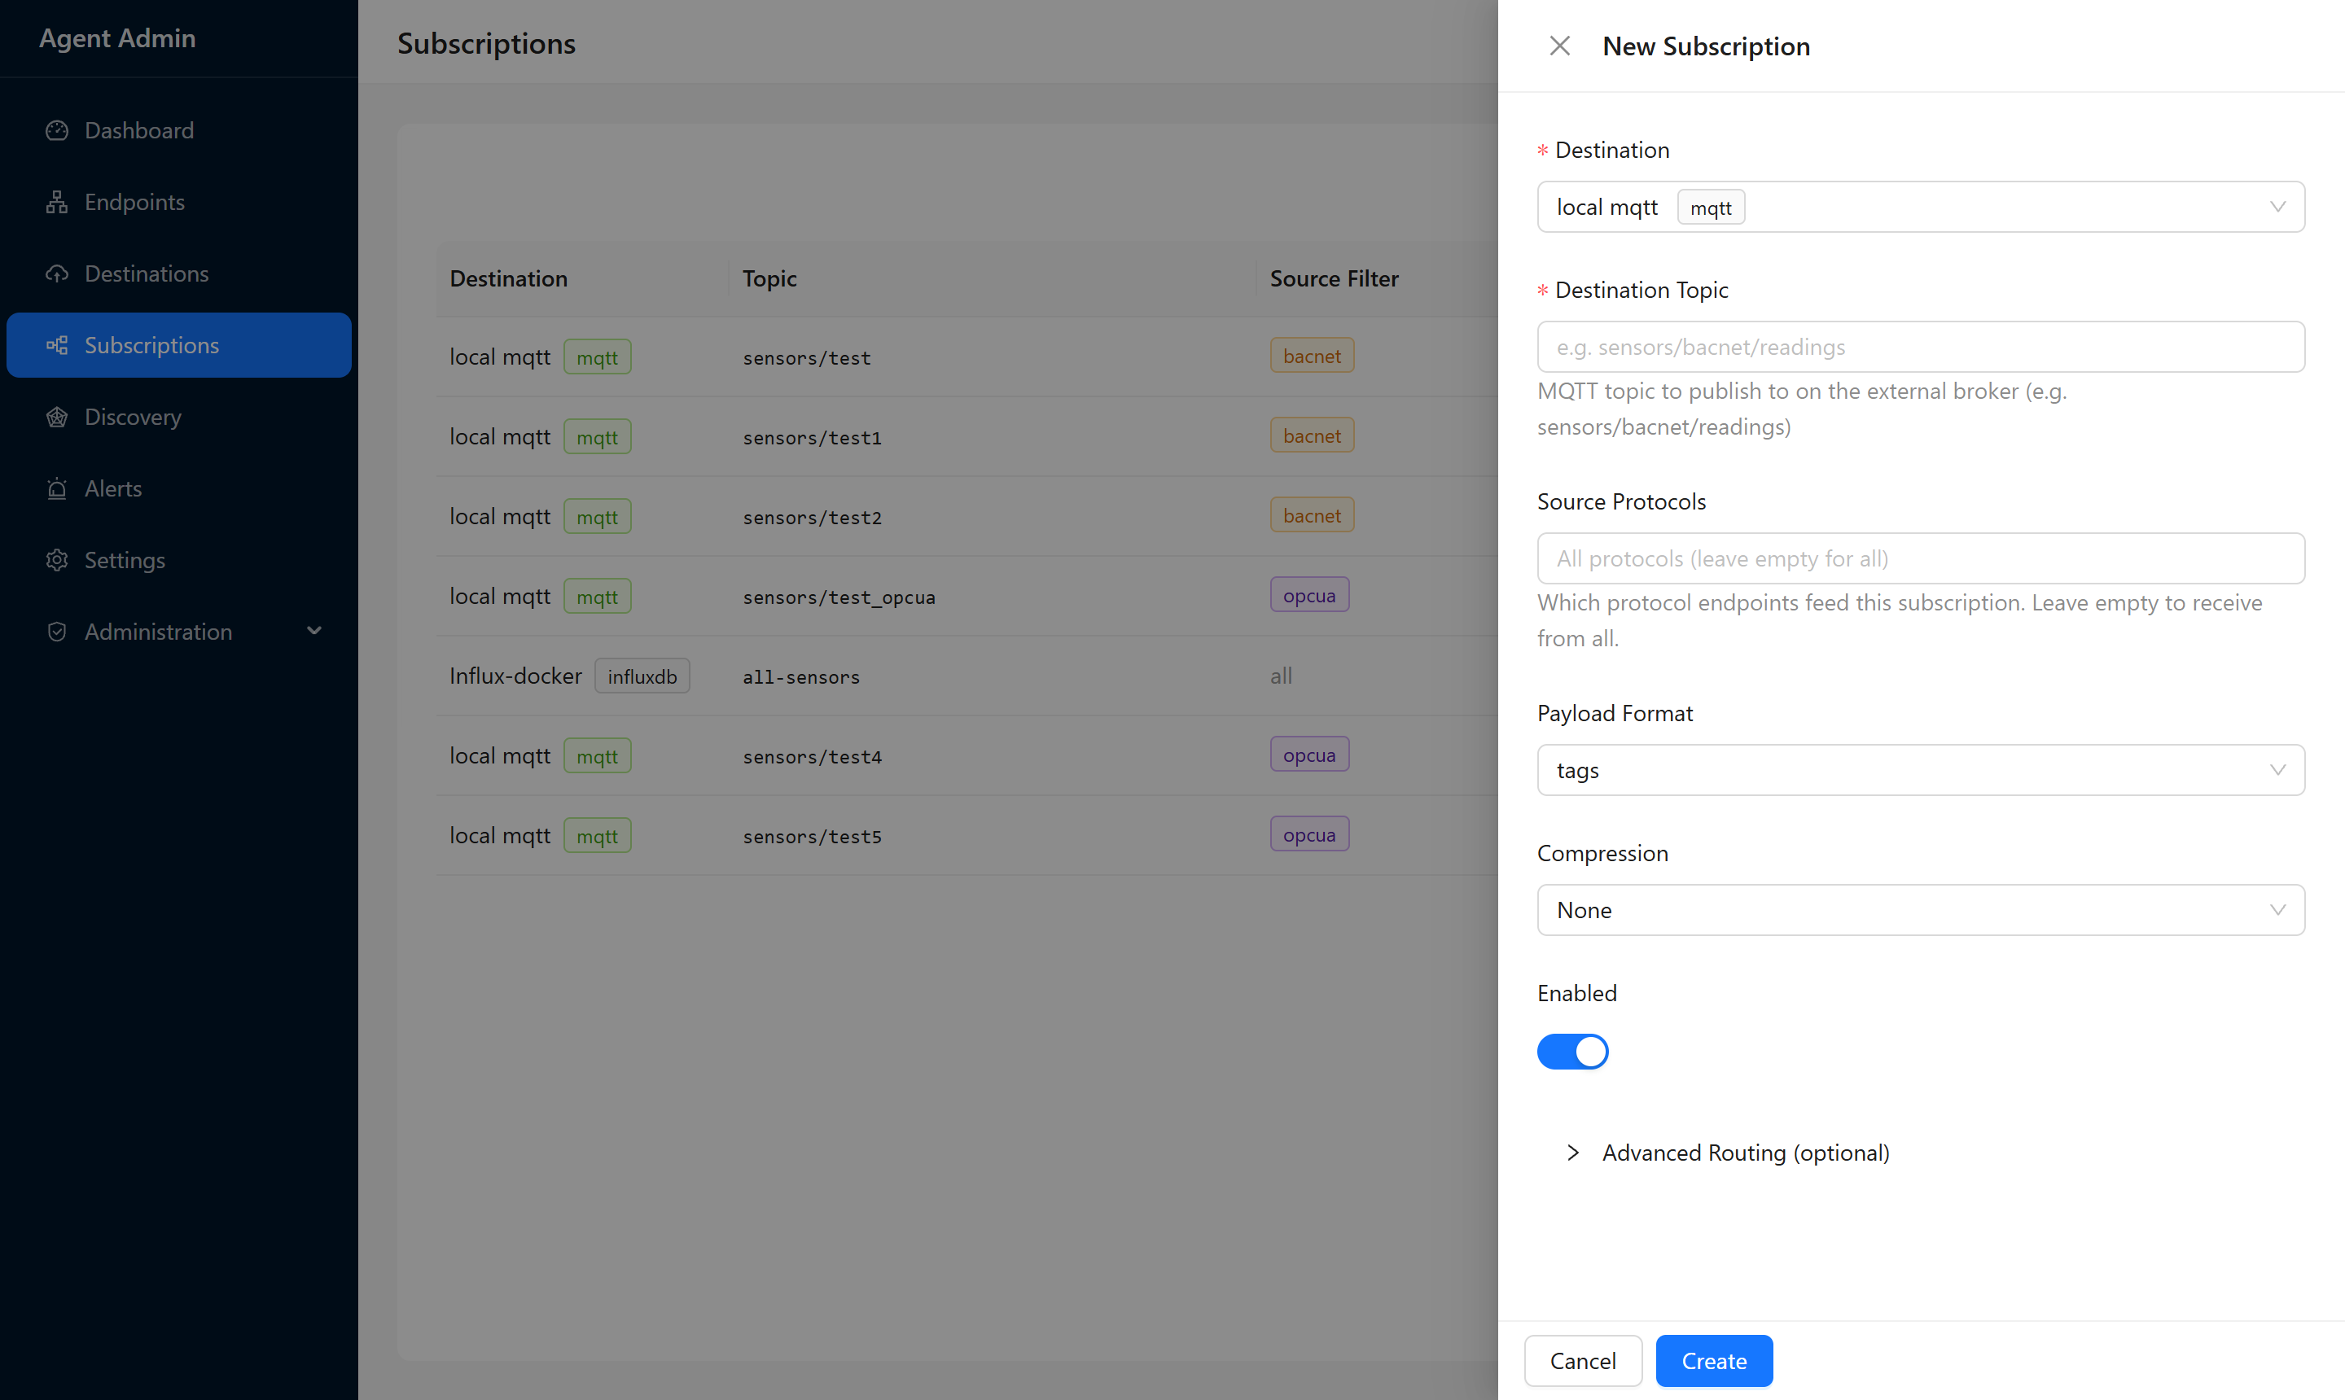Open Endpoints menu item
The height and width of the screenshot is (1400, 2345).
point(179,202)
